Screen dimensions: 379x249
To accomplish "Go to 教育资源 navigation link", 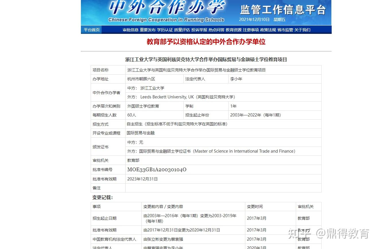I will click(234, 30).
